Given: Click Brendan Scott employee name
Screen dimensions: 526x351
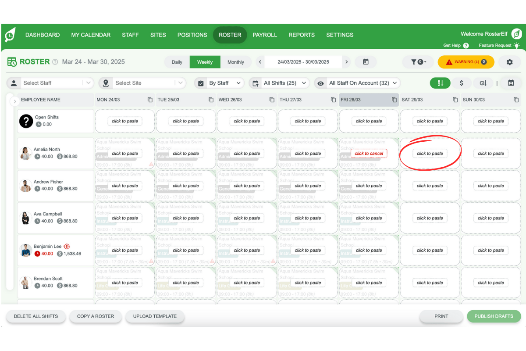Looking at the screenshot, I should tap(48, 279).
